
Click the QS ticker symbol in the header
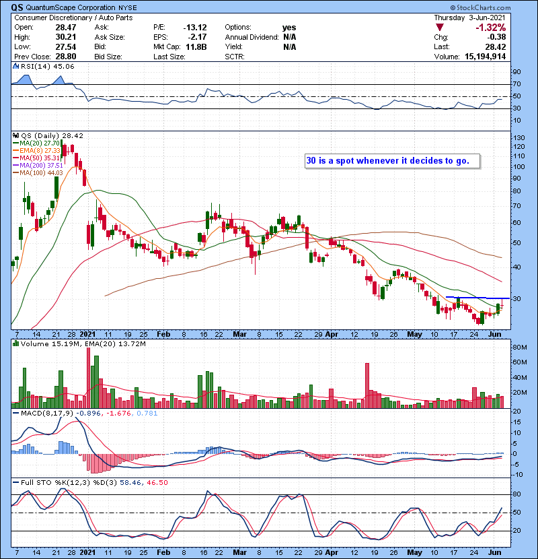coord(17,7)
